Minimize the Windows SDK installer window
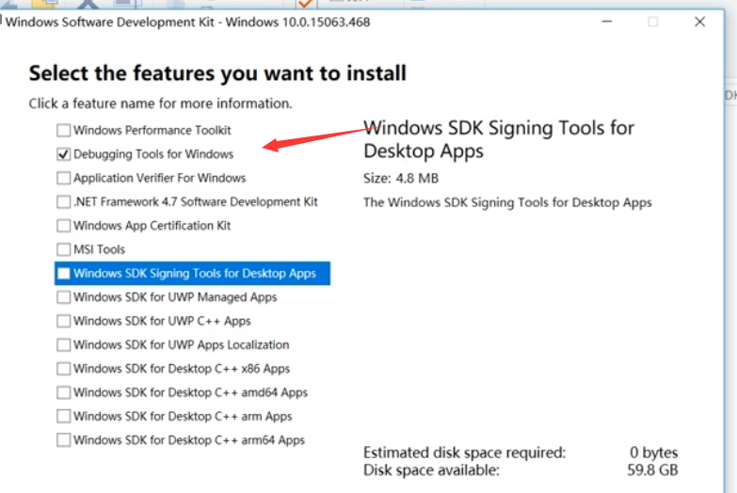 click(607, 22)
